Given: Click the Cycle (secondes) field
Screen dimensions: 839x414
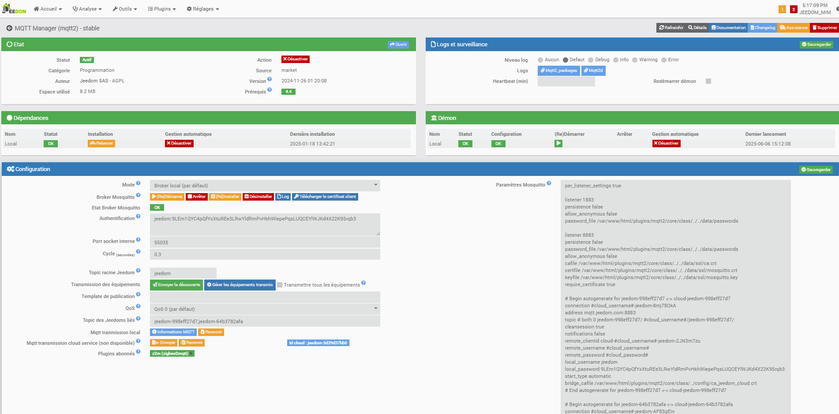Looking at the screenshot, I should (265, 254).
